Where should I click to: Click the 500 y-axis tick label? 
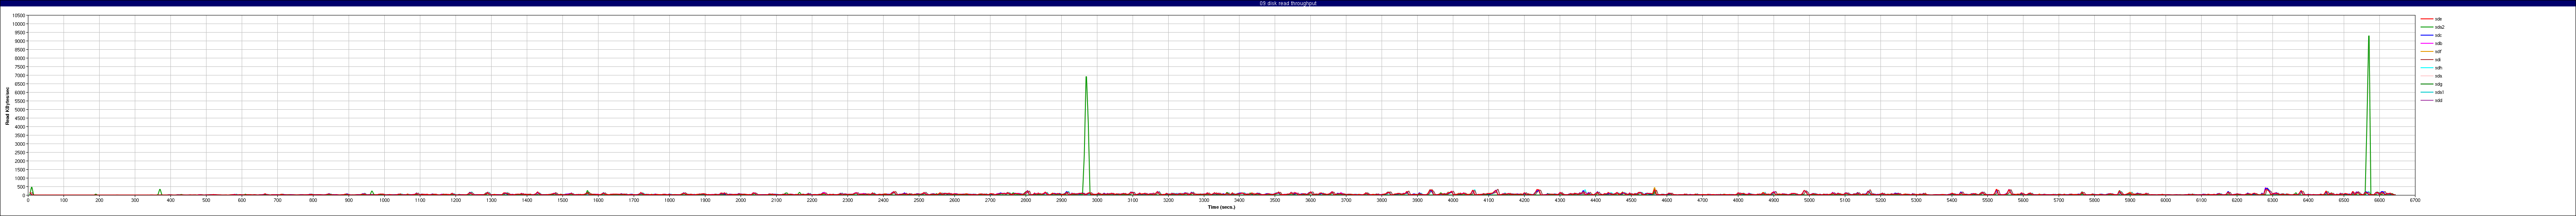(x=22, y=186)
